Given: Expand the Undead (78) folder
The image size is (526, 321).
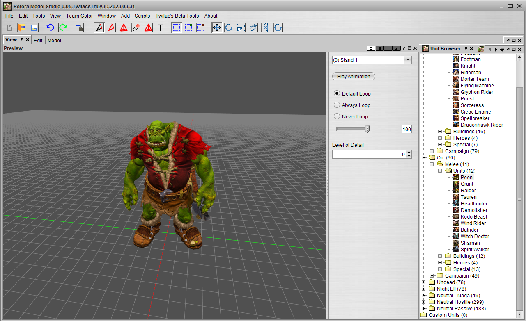Looking at the screenshot, I should point(424,282).
